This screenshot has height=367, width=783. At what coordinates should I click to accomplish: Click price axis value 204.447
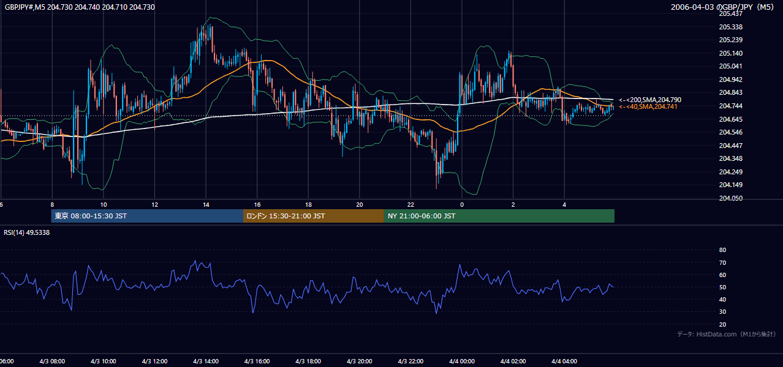click(x=730, y=146)
